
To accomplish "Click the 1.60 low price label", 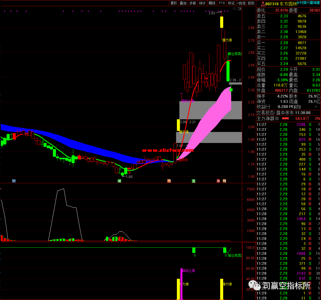I will click(x=129, y=177).
